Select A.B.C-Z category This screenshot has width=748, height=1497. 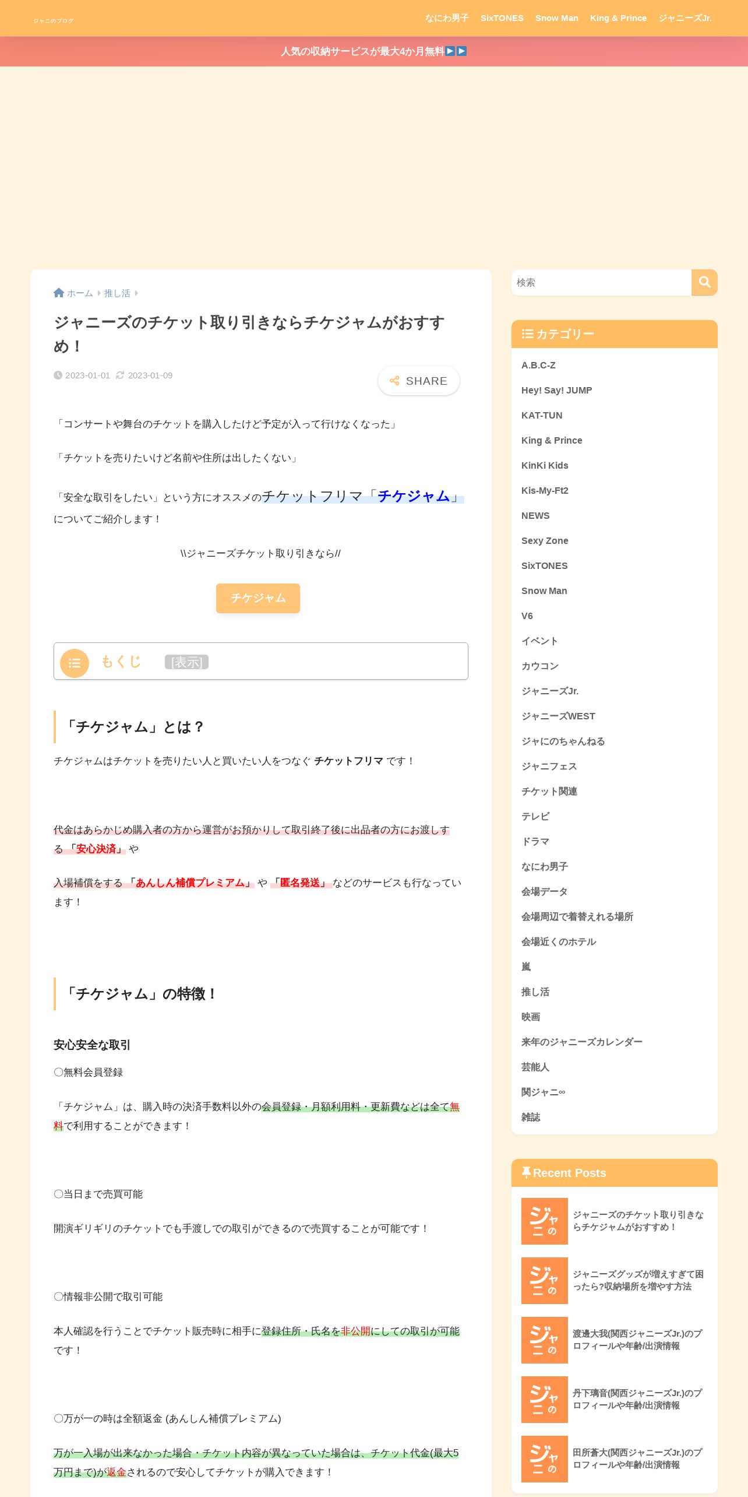tap(538, 365)
